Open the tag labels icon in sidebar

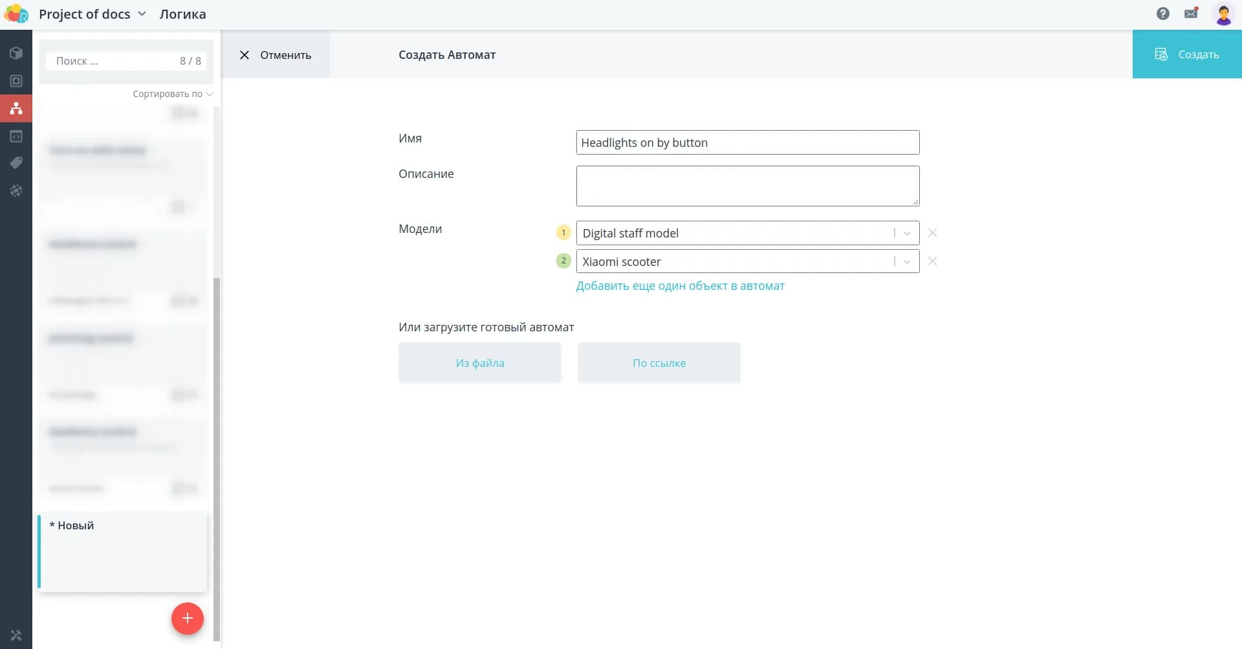point(16,163)
